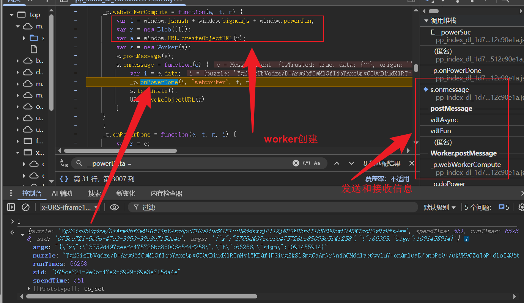Click the frame icon beside "f..."
The height and width of the screenshot is (303, 524).
pos(28,141)
